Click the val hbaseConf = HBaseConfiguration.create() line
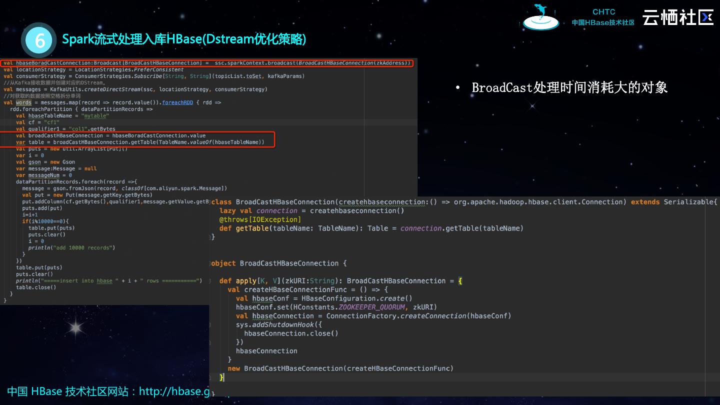720x405 pixels. point(324,298)
